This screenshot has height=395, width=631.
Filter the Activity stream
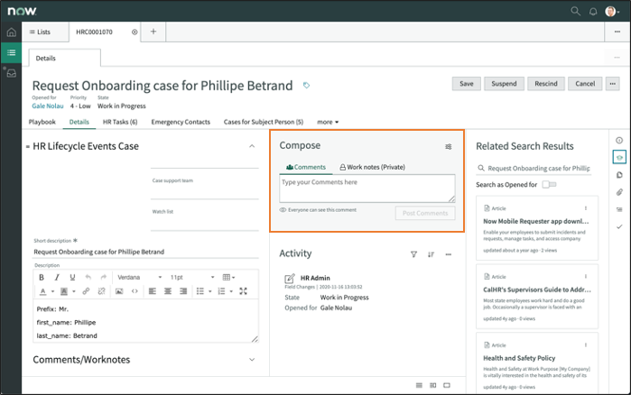pos(413,254)
